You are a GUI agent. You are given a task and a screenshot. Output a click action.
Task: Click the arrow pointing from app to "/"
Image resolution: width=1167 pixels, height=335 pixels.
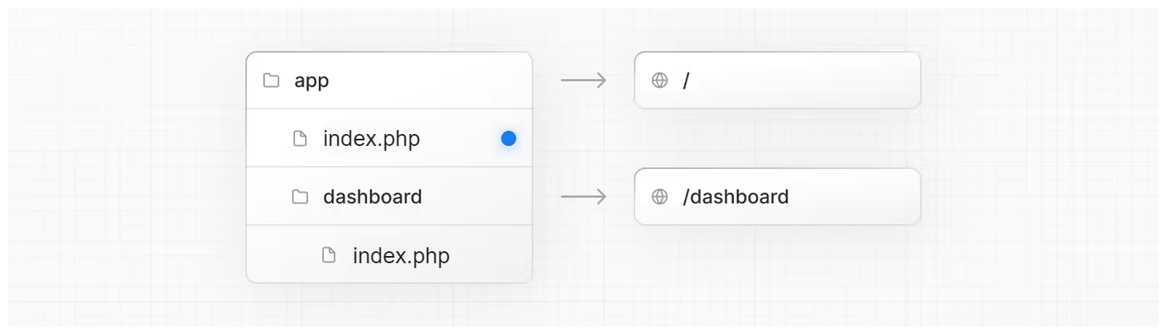click(583, 81)
